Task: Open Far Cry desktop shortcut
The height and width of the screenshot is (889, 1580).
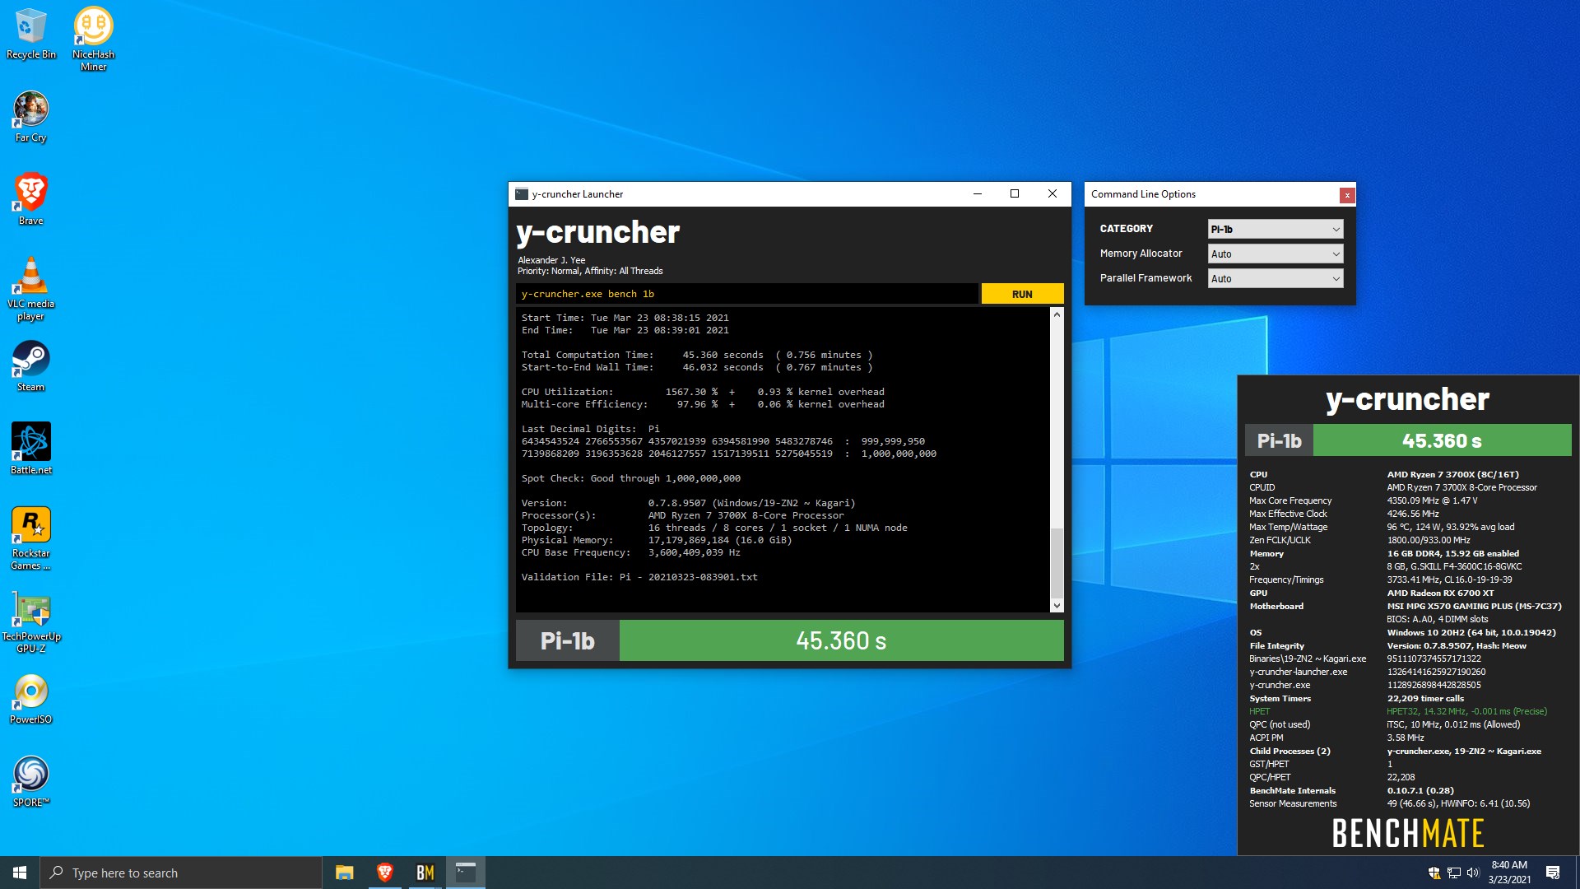Action: pos(30,117)
